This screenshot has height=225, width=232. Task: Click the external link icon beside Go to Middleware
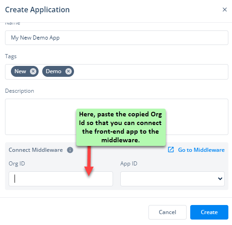[x=171, y=150]
